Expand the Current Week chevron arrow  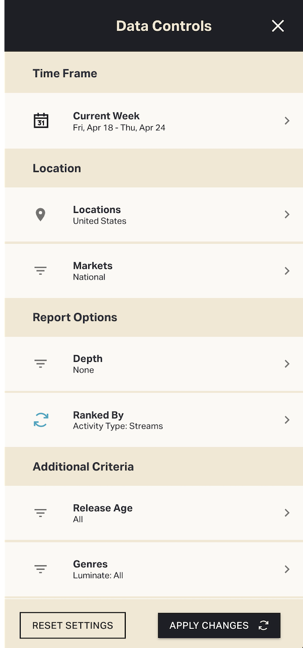coord(287,121)
